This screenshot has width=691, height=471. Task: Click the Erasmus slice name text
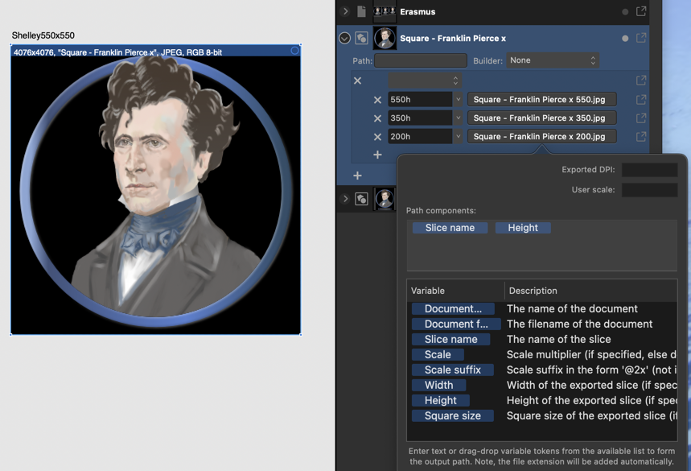(x=417, y=12)
